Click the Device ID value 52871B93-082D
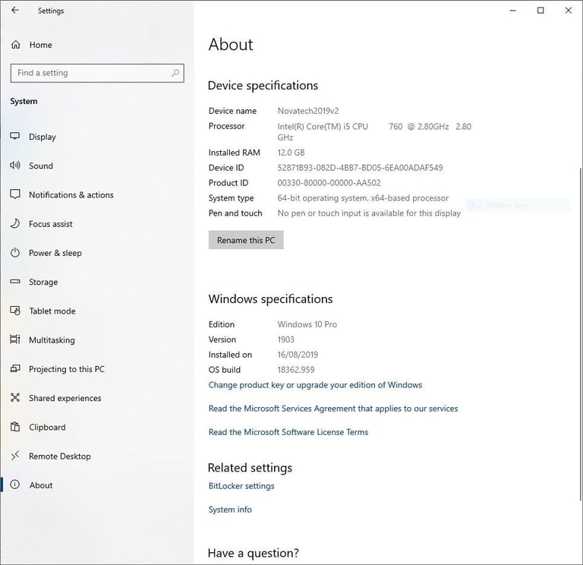This screenshot has height=565, width=583. 360,168
